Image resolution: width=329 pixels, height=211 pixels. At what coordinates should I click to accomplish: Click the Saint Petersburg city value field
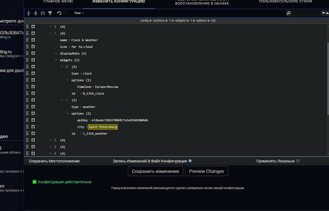click(x=103, y=127)
